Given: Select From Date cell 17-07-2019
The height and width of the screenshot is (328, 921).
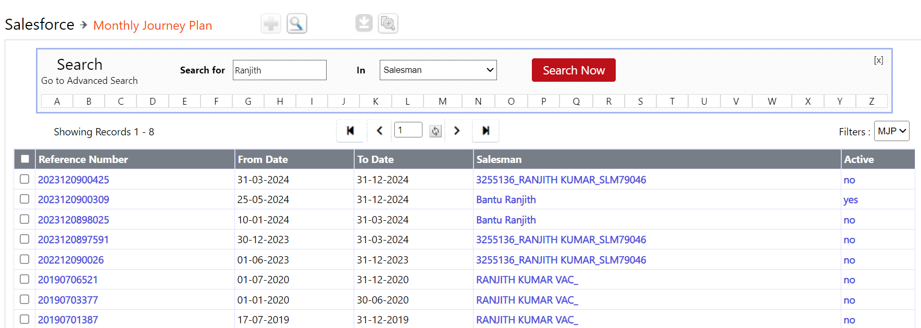Looking at the screenshot, I should click(x=263, y=320).
